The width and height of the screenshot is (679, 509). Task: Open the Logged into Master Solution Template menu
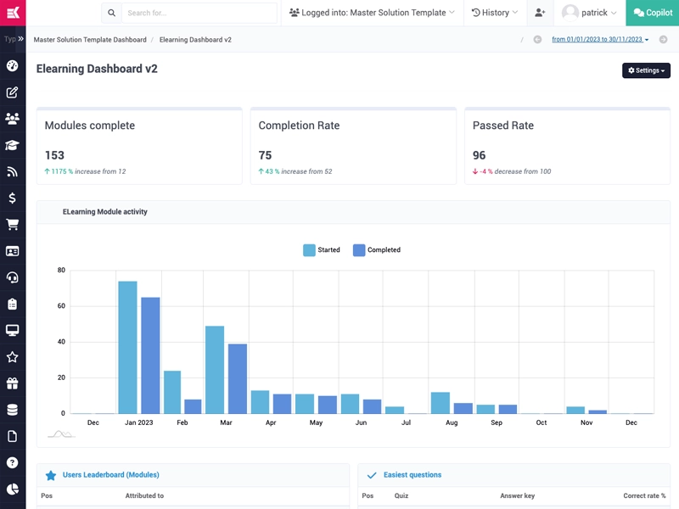(x=371, y=13)
